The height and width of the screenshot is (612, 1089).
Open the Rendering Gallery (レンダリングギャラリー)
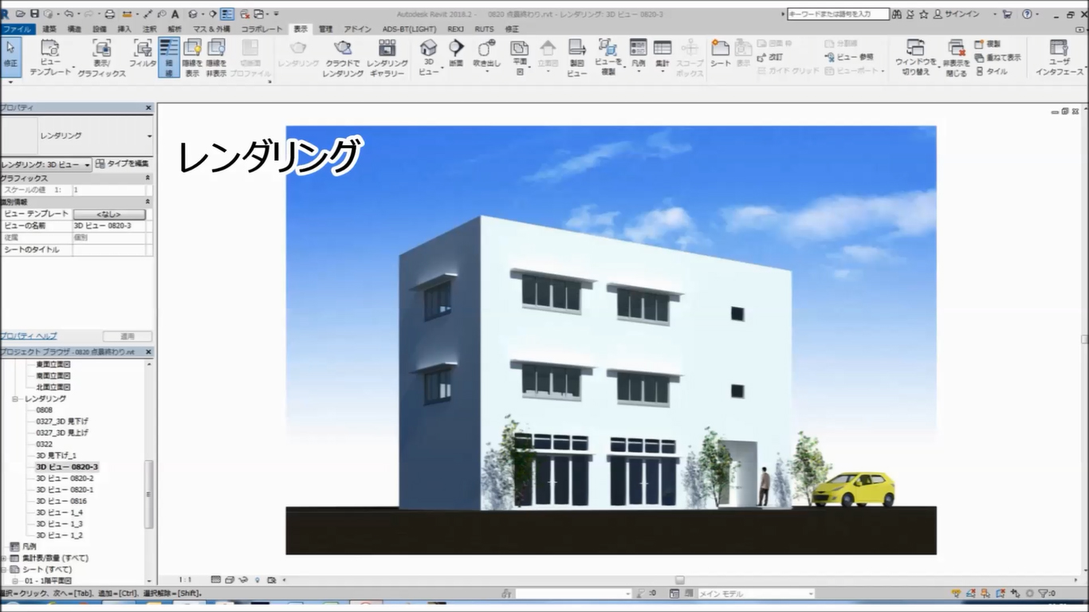387,49
